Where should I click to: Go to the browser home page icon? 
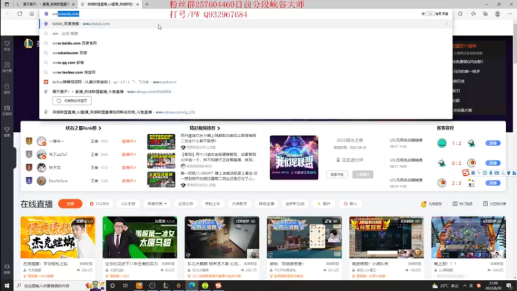(x=32, y=14)
